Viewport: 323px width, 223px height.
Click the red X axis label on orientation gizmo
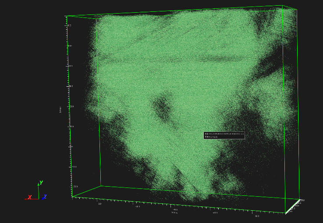(30, 197)
